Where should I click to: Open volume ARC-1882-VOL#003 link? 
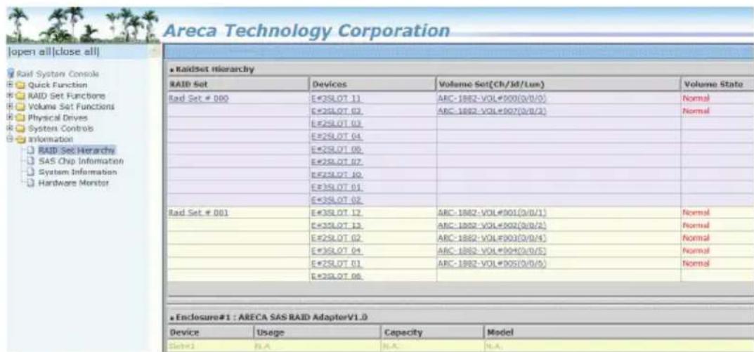[493, 238]
